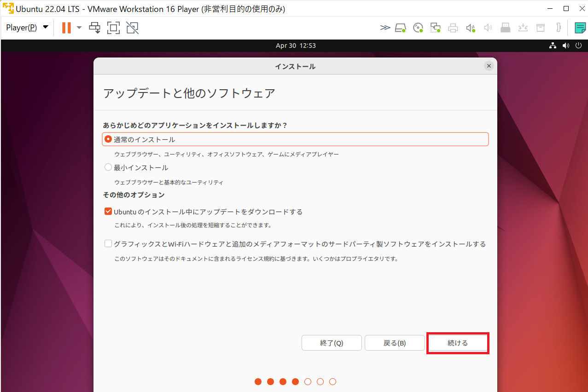The width and height of the screenshot is (588, 392).
Task: Maximize the VMware Player window
Action: click(566, 8)
